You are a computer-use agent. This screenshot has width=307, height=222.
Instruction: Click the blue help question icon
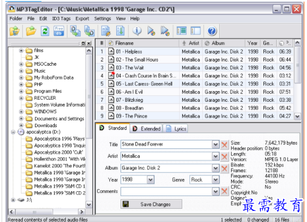click(x=212, y=31)
